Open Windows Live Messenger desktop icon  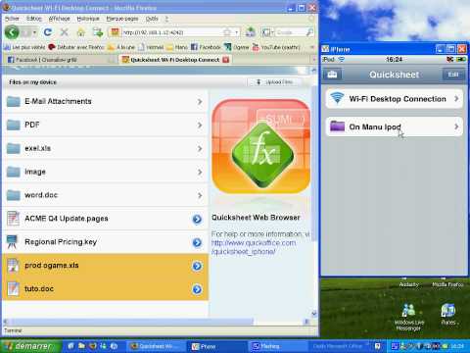coord(409,317)
